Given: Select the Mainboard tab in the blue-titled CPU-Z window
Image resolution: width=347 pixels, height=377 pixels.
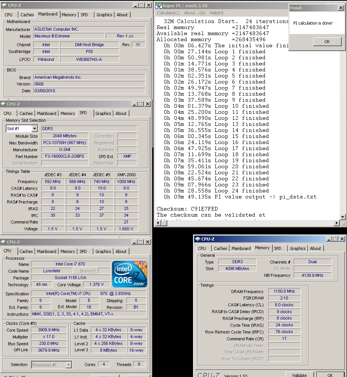Looking at the screenshot, I should [241, 248].
